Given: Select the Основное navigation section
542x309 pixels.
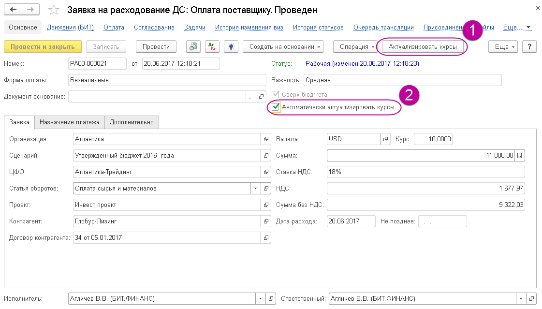Looking at the screenshot, I should 23,27.
